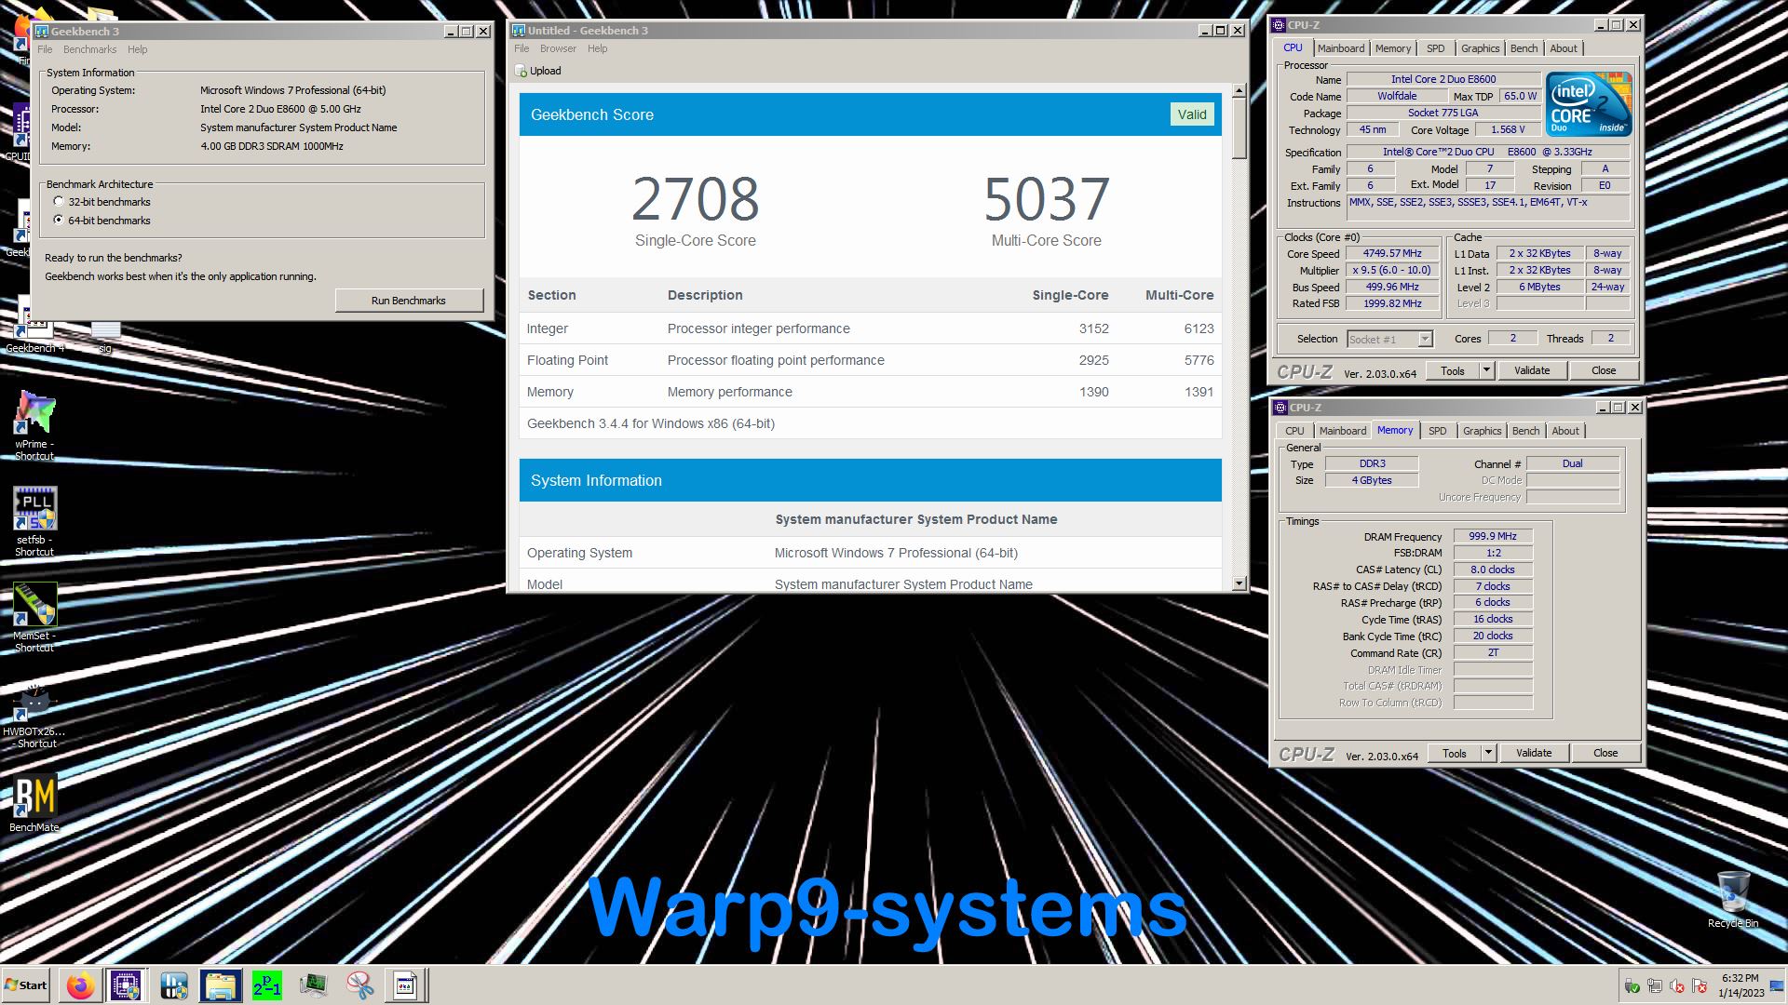
Task: Expand Tools dropdown arrow in top CPU-Z
Action: coord(1486,370)
